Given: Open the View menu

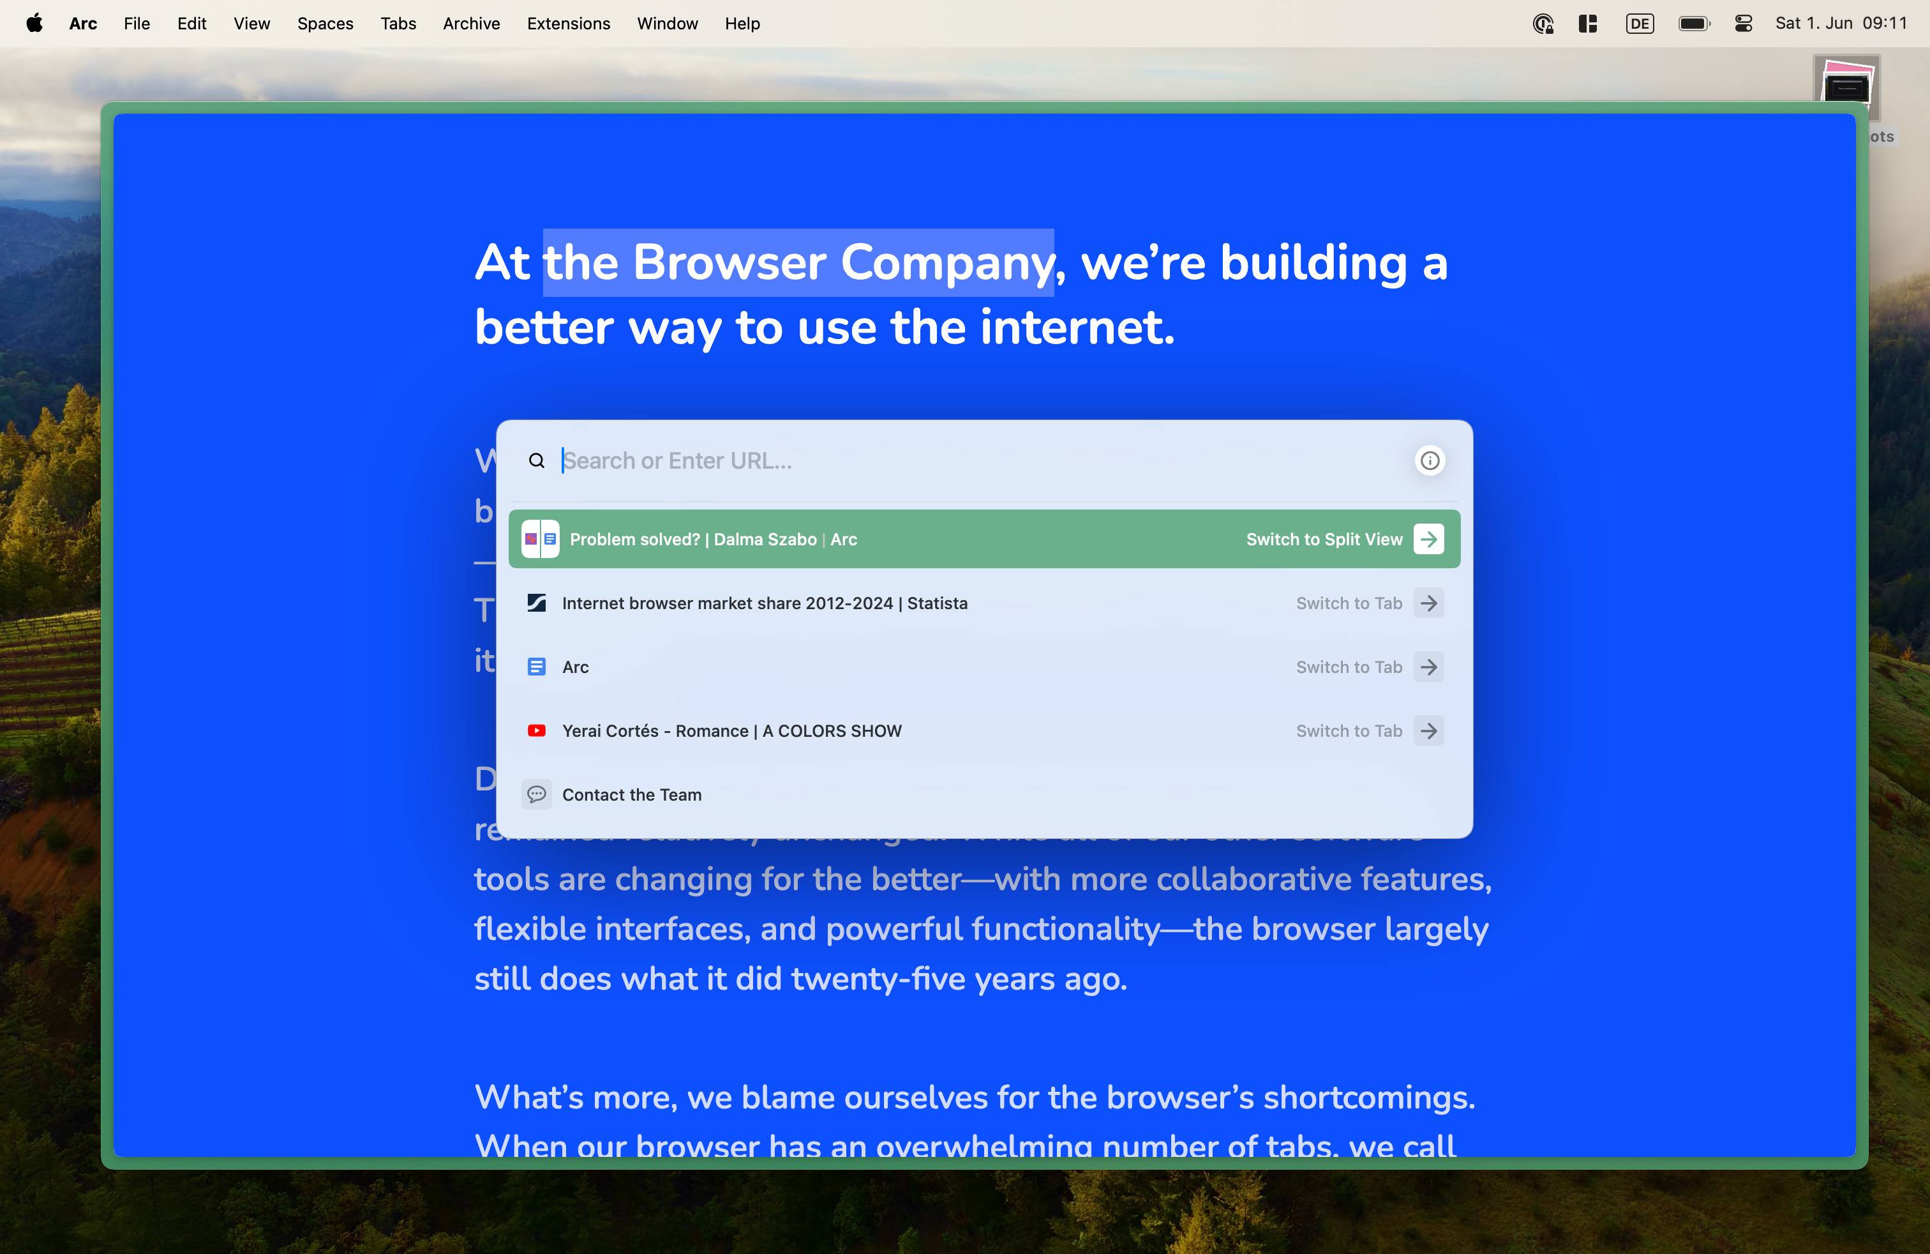Looking at the screenshot, I should (252, 24).
